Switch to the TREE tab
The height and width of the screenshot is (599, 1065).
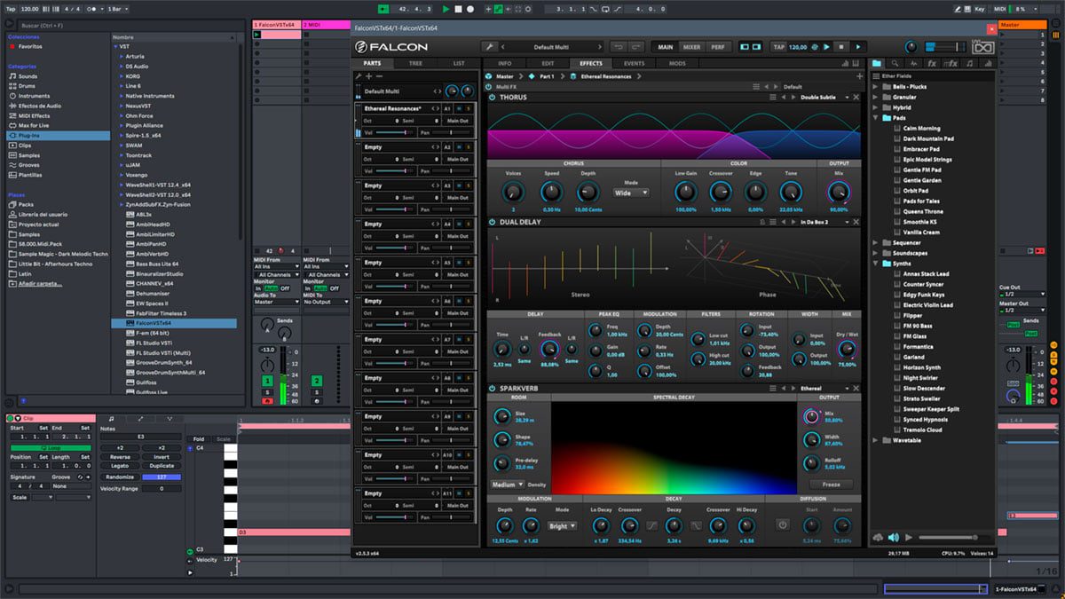coord(415,64)
